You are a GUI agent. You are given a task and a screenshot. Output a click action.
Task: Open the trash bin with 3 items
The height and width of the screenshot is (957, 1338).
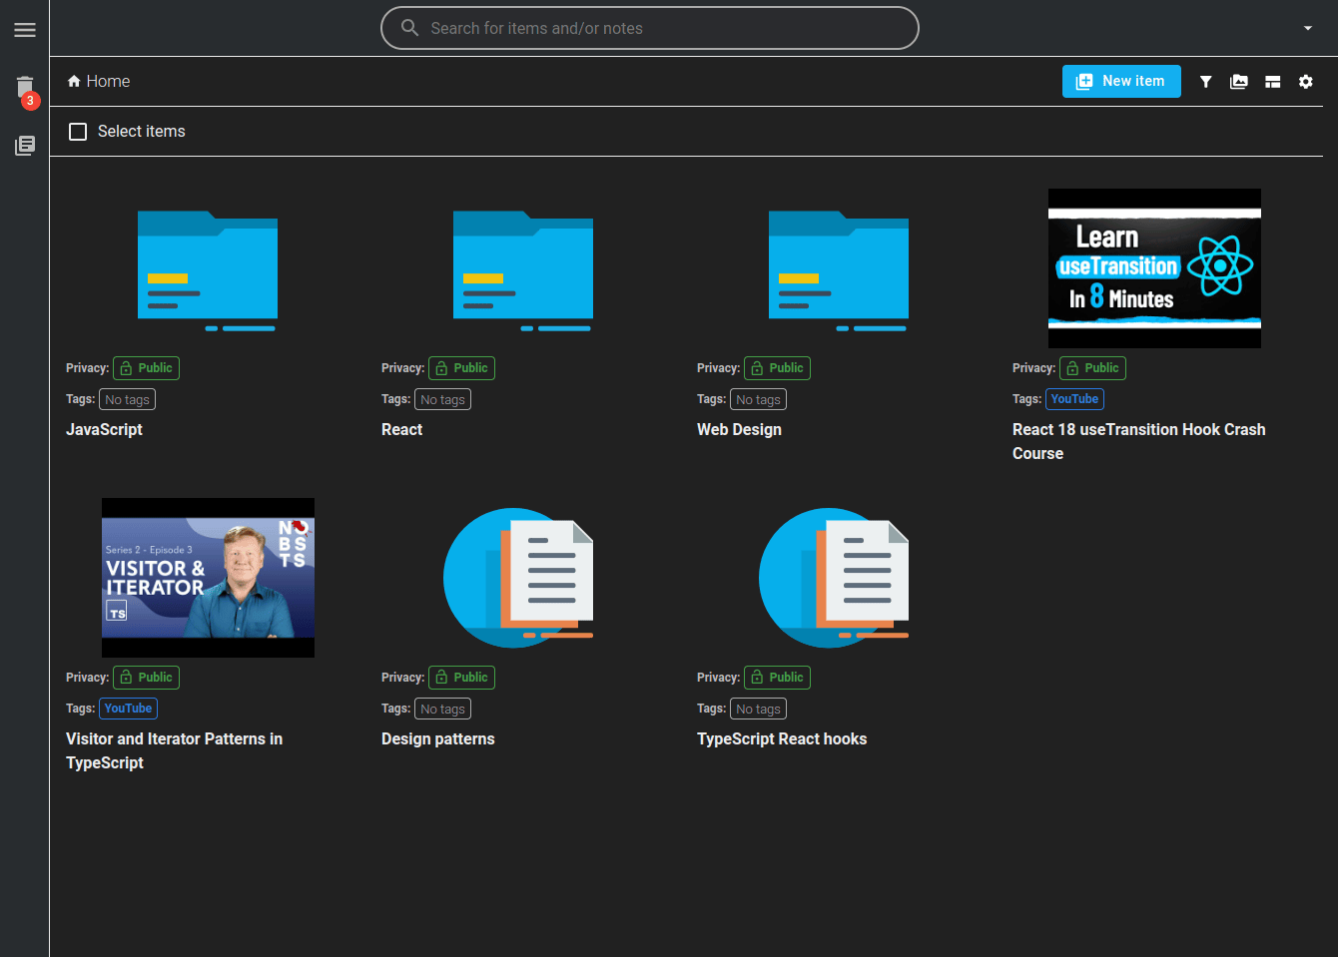pos(25,89)
